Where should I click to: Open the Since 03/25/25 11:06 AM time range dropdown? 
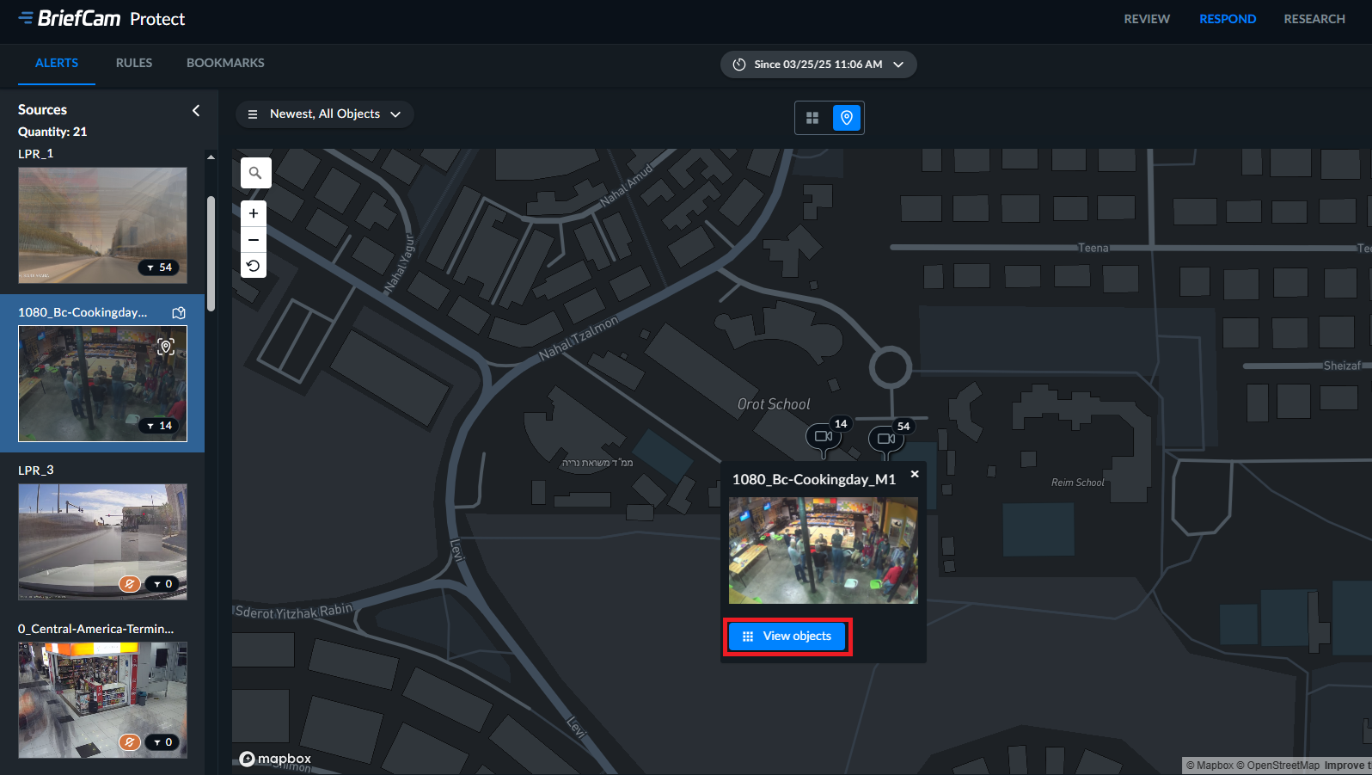point(818,65)
